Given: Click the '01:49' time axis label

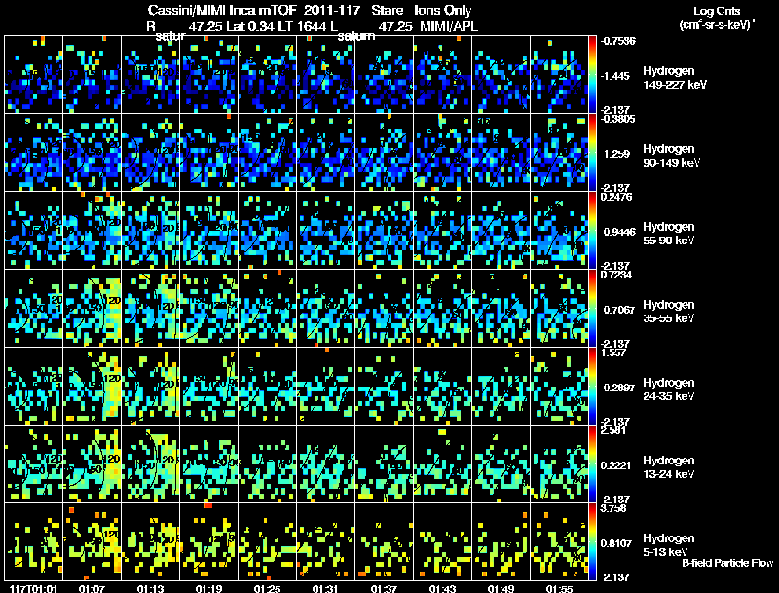Looking at the screenshot, I should [x=501, y=588].
